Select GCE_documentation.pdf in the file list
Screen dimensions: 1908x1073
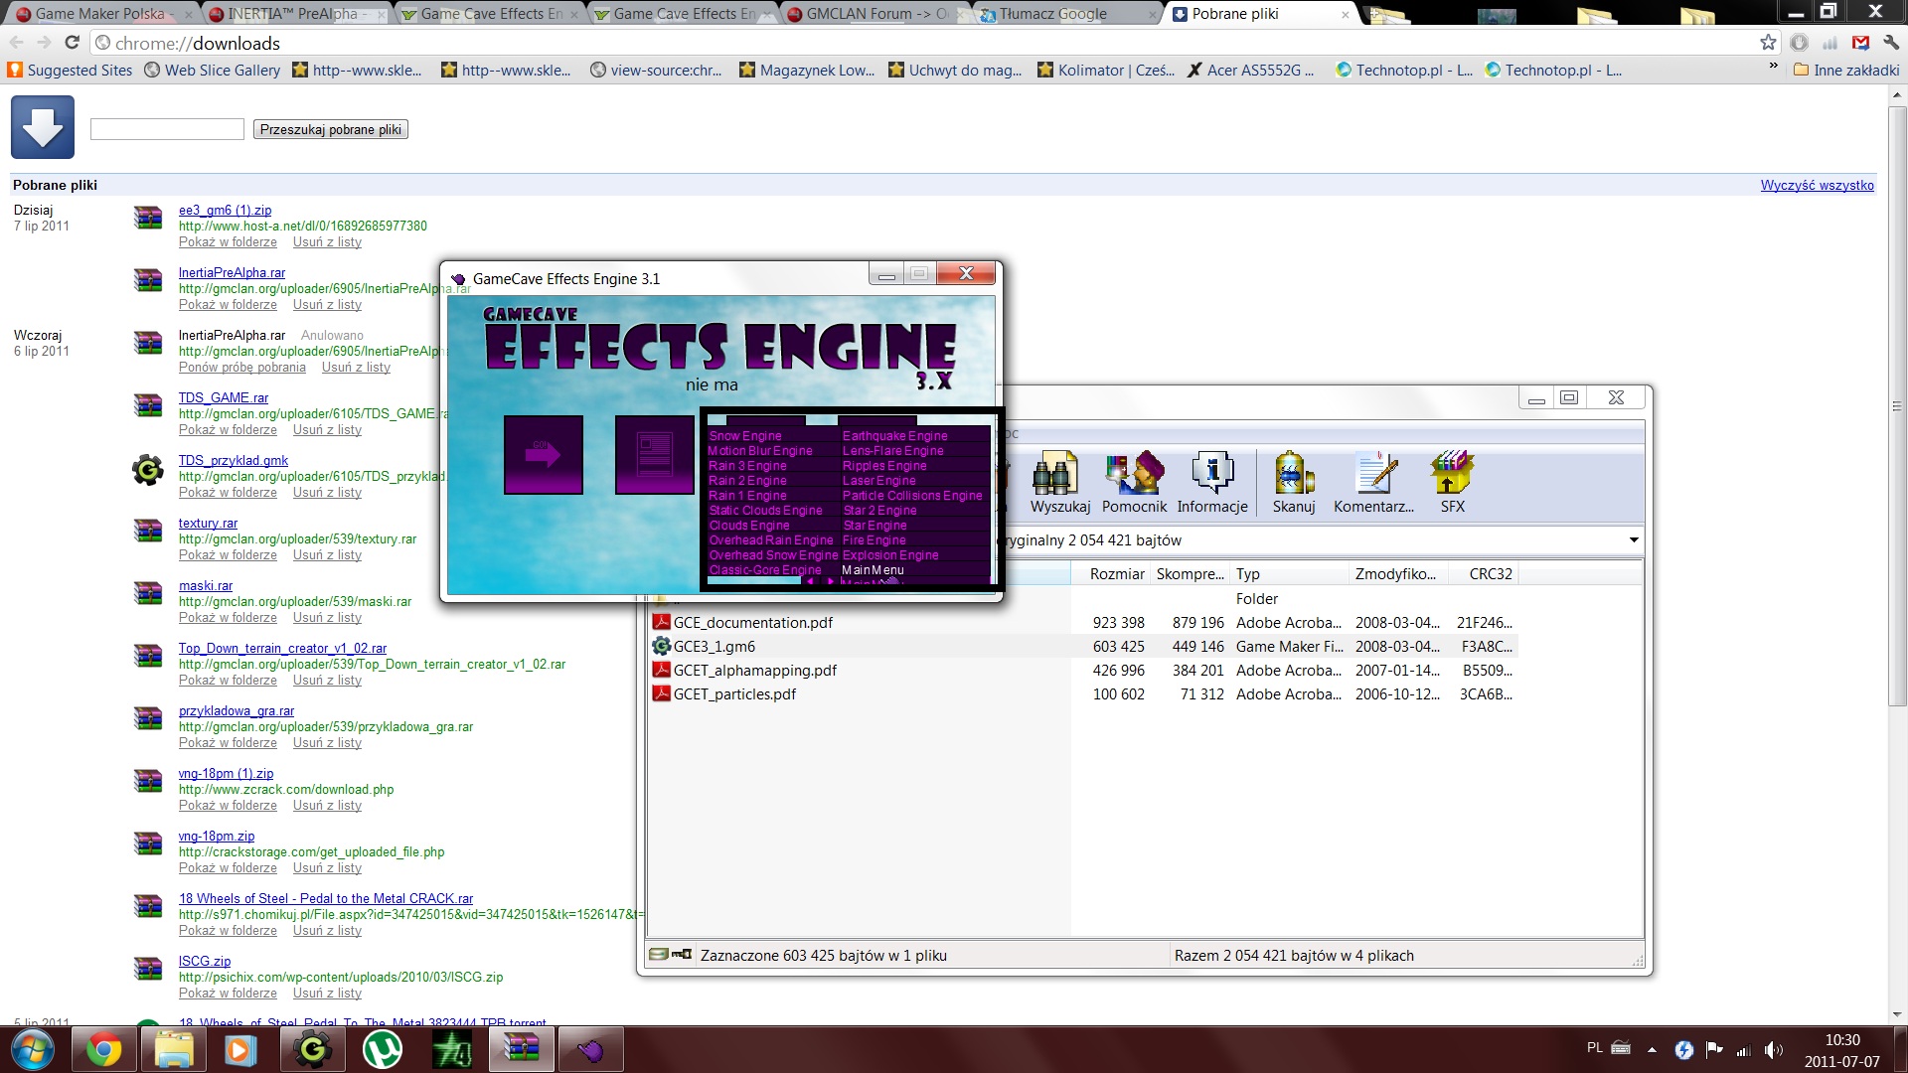tap(752, 623)
